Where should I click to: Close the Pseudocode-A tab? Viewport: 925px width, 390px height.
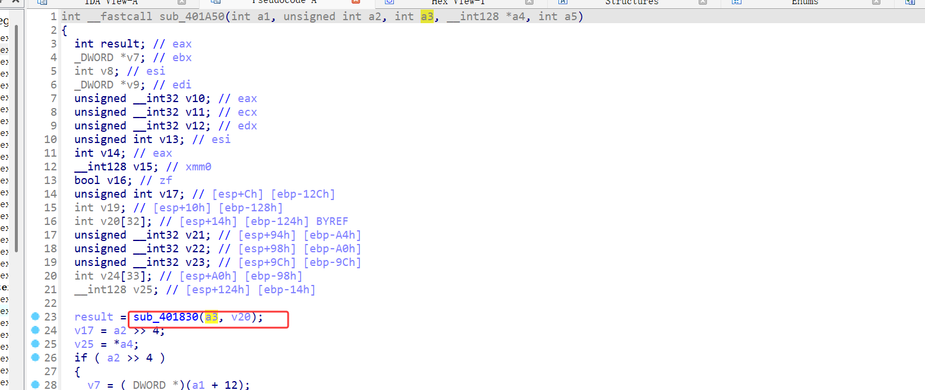click(x=356, y=2)
